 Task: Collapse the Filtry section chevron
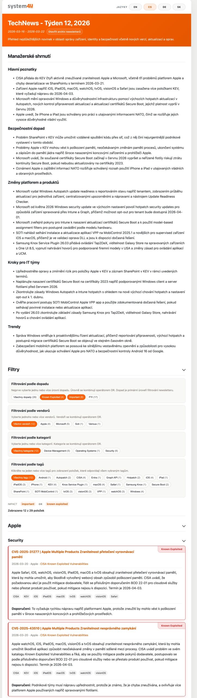coord(184,370)
